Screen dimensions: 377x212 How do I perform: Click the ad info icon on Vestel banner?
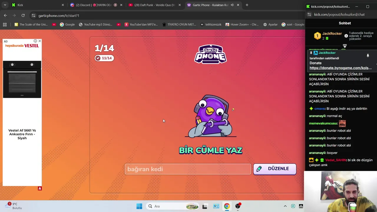click(x=35, y=41)
